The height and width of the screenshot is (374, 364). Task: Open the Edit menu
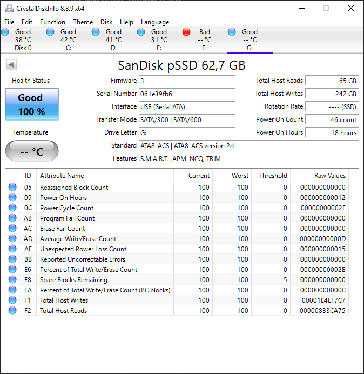coord(27,22)
